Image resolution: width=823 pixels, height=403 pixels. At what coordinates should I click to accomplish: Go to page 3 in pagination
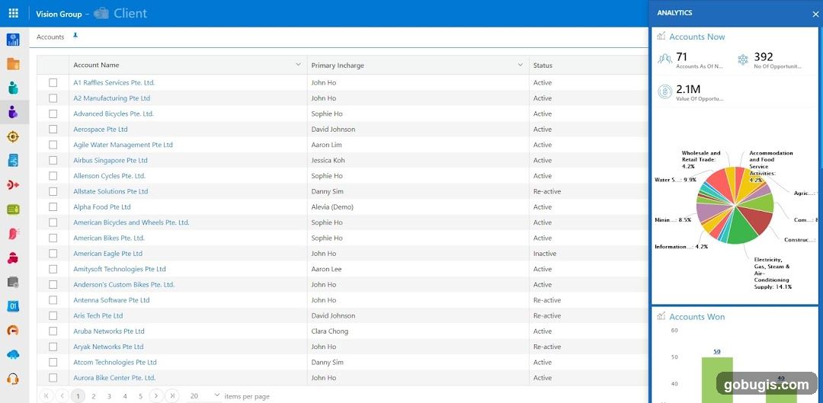pyautogui.click(x=109, y=396)
